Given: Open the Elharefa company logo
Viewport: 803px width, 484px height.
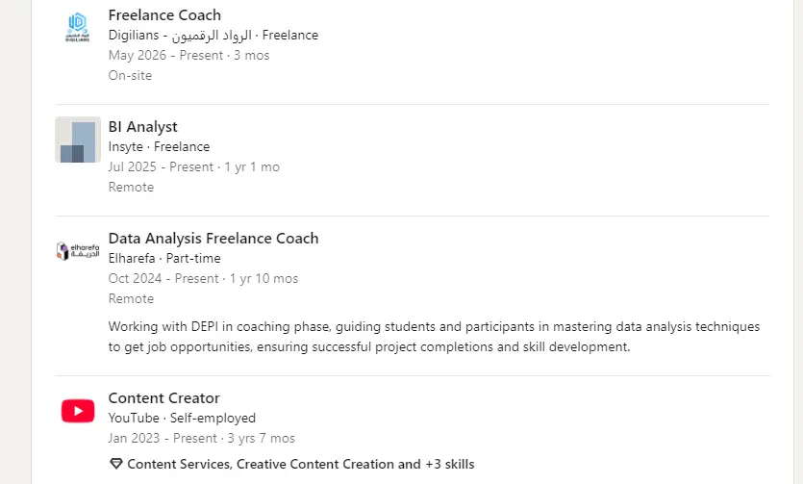Looking at the screenshot, I should click(78, 251).
